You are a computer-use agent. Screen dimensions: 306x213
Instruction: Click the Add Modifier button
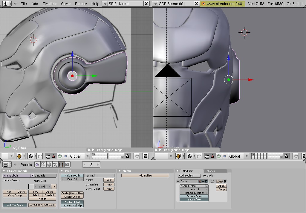189,176
